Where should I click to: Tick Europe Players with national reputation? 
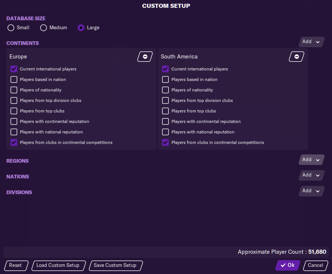click(14, 132)
